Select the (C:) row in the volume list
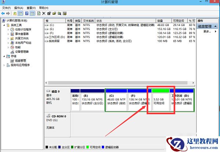220x152 pixels. (x=120, y=25)
